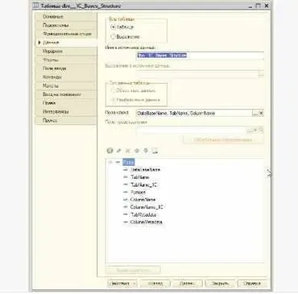This screenshot has height=294, width=298.
Task: Clear the key fields with the X button
Action: coord(261,113)
